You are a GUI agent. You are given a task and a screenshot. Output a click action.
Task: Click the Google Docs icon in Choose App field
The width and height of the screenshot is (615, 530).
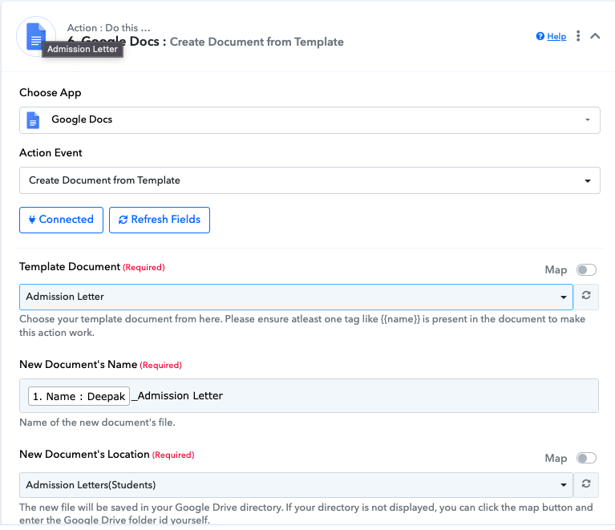(33, 120)
